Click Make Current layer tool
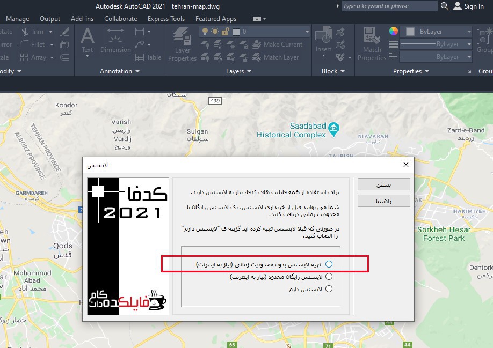This screenshot has height=348, width=493. [x=277, y=45]
